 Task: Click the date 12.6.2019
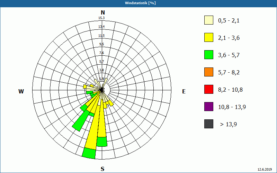265,169
